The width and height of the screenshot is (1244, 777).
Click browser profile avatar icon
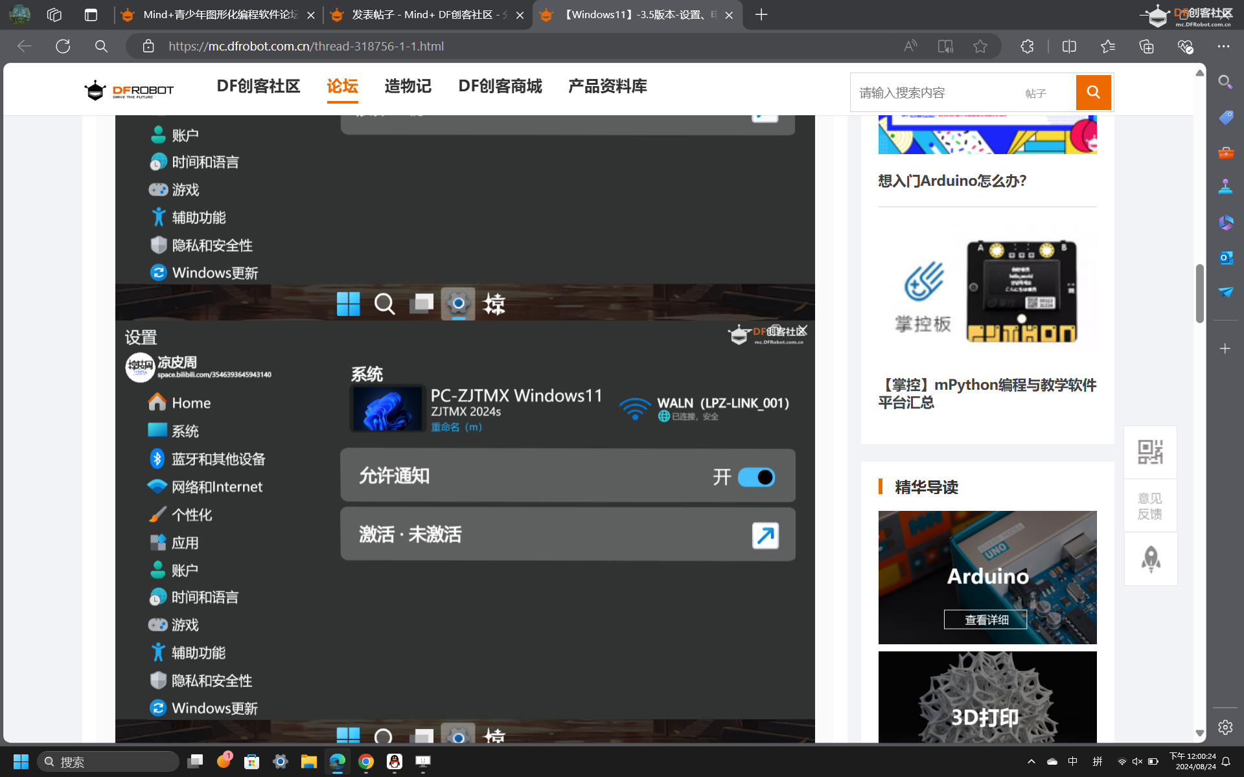coord(19,14)
